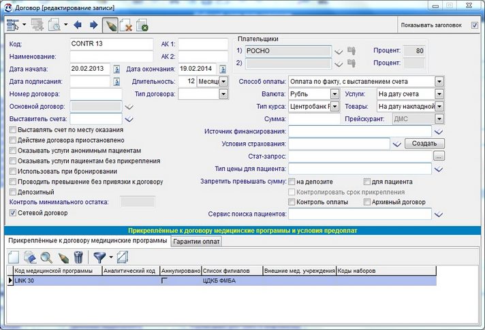Select Прикреплённые к договору медицинские программы tab
Screen dimensions: 485x330
pyautogui.click(x=88, y=241)
